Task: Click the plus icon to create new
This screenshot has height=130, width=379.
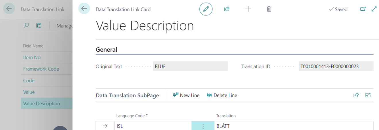Action: 248,9
